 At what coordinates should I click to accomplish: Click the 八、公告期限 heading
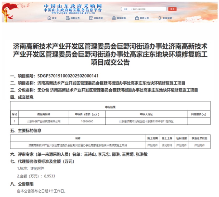[x=22, y=184]
